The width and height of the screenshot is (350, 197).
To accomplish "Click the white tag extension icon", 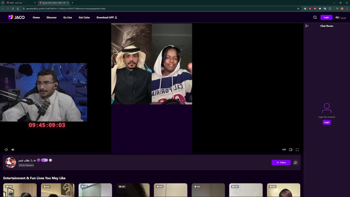I will click(x=320, y=8).
